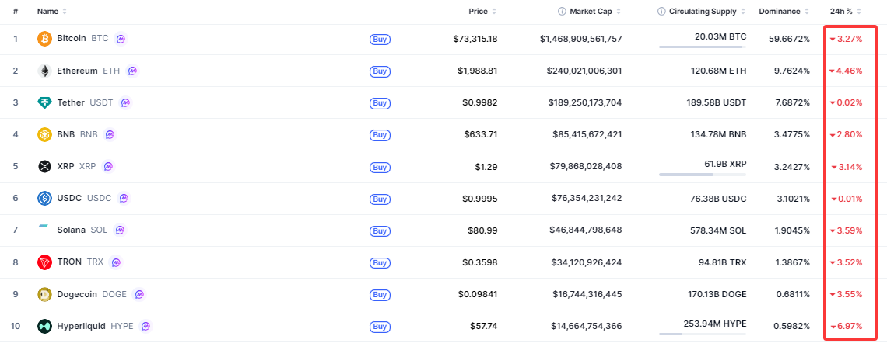Click the 578.34M SOL supply value
The image size is (887, 343).
(x=717, y=230)
